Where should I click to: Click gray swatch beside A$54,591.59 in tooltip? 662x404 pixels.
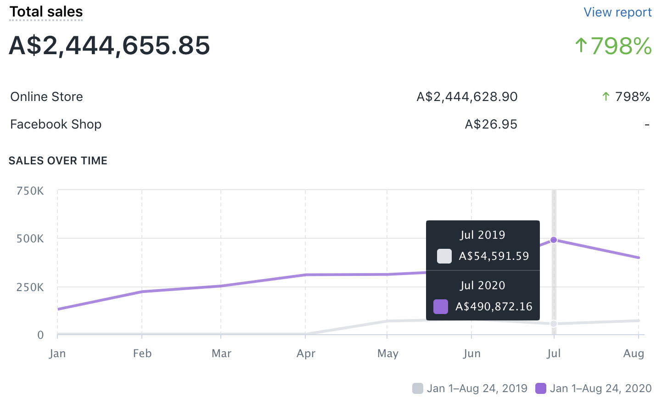click(444, 256)
